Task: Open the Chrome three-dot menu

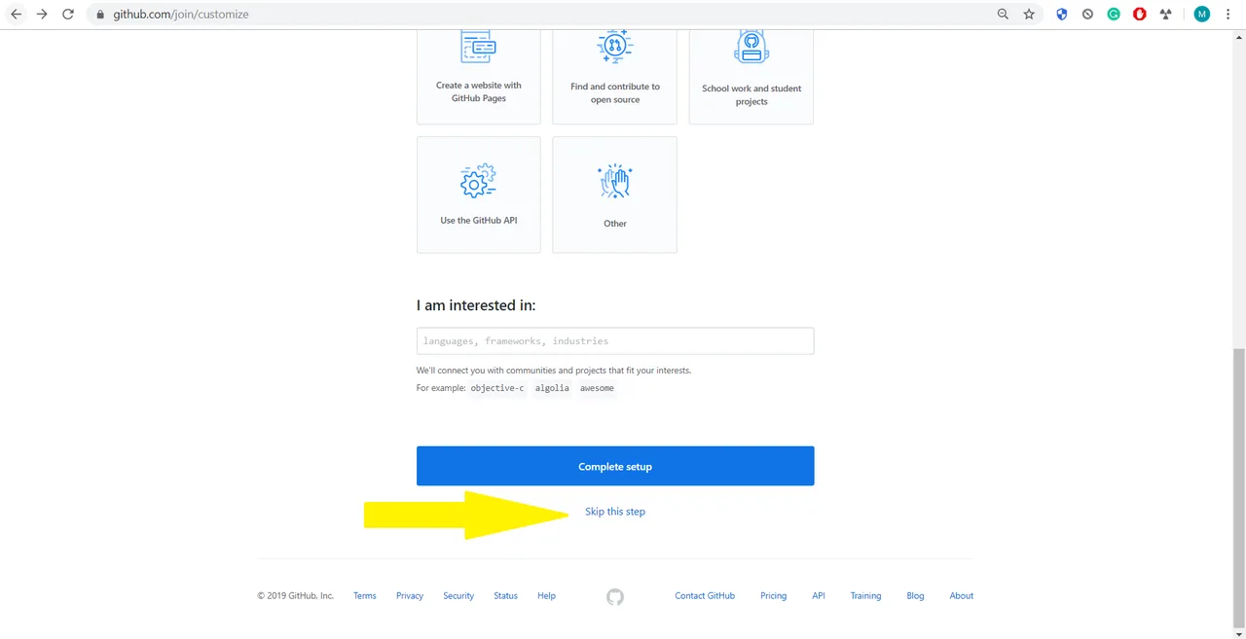Action: [x=1229, y=15]
